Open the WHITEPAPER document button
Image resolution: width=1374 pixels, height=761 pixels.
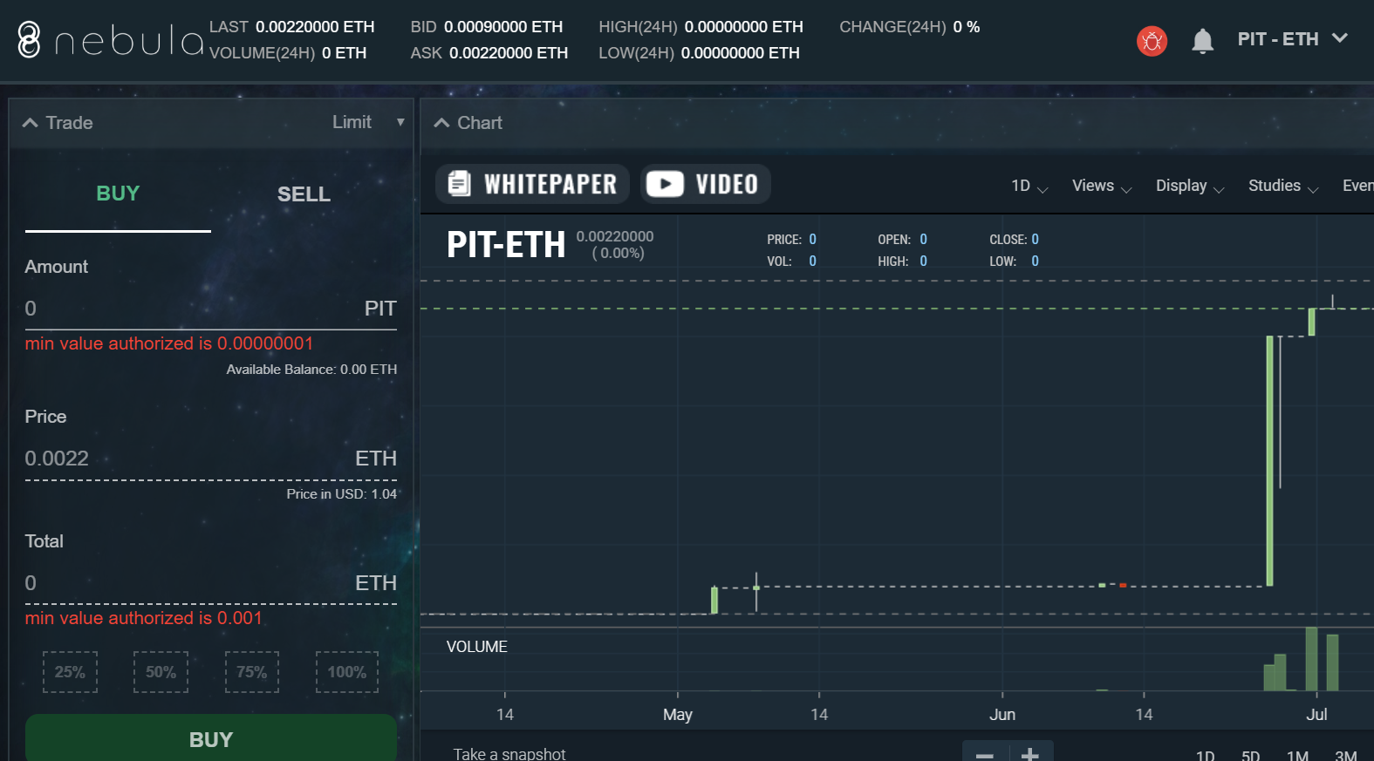532,184
